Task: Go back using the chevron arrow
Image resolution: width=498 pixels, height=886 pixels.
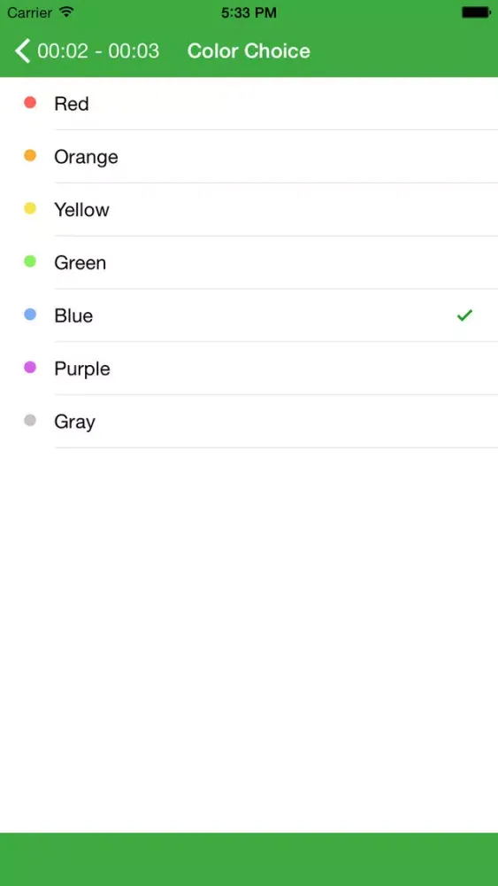Action: click(x=22, y=51)
